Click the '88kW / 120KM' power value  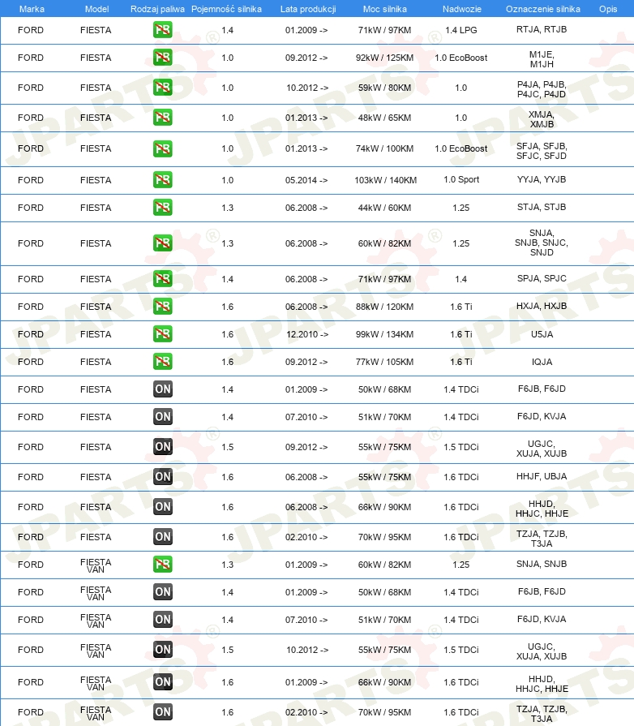[x=384, y=307]
